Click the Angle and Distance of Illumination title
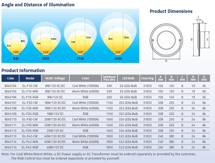 (x=38, y=5)
